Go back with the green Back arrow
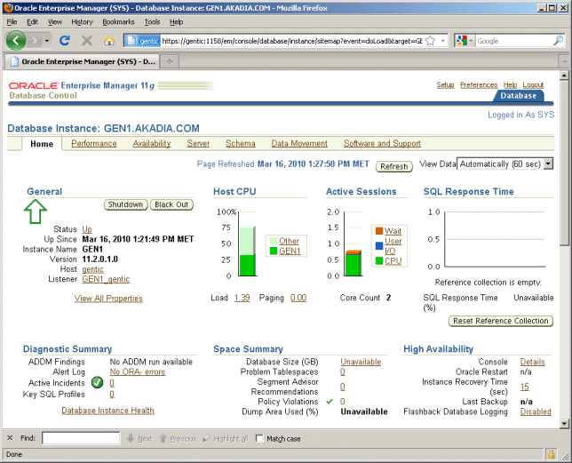 pos(16,41)
